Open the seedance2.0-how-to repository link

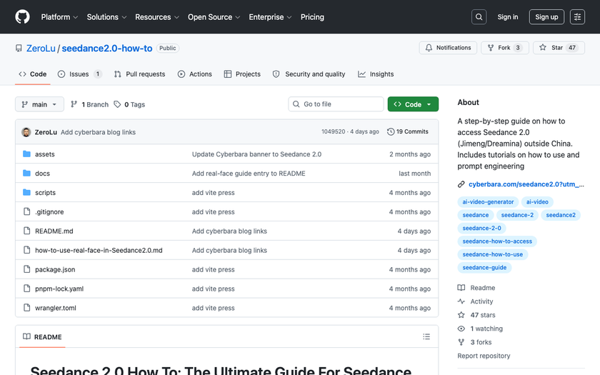point(107,49)
